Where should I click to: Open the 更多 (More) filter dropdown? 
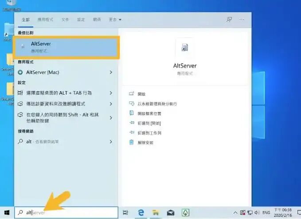[115, 20]
